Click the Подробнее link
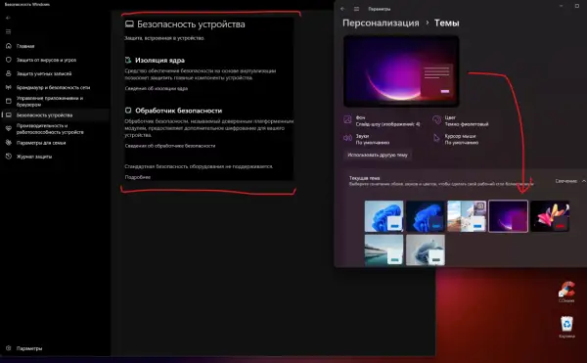Image resolution: width=587 pixels, height=363 pixels. pos(137,177)
